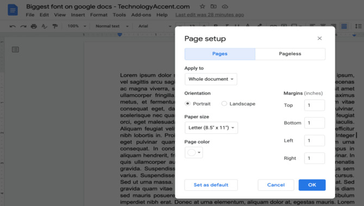This screenshot has width=364, height=206.
Task: Open the zoom level dropdown
Action: point(77,26)
